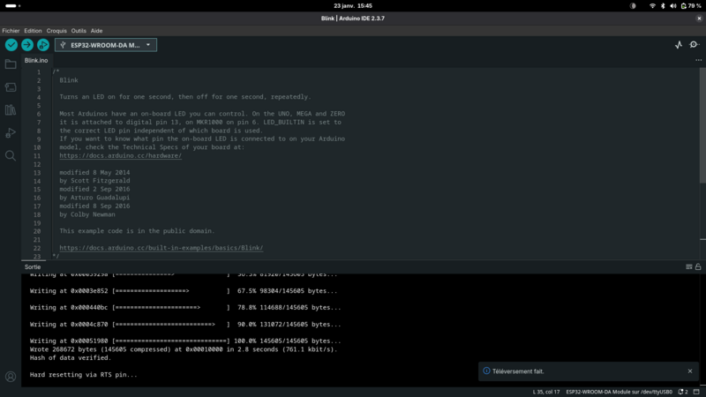Open the notifications bell in status bar
This screenshot has width=706, height=397.
(x=683, y=392)
